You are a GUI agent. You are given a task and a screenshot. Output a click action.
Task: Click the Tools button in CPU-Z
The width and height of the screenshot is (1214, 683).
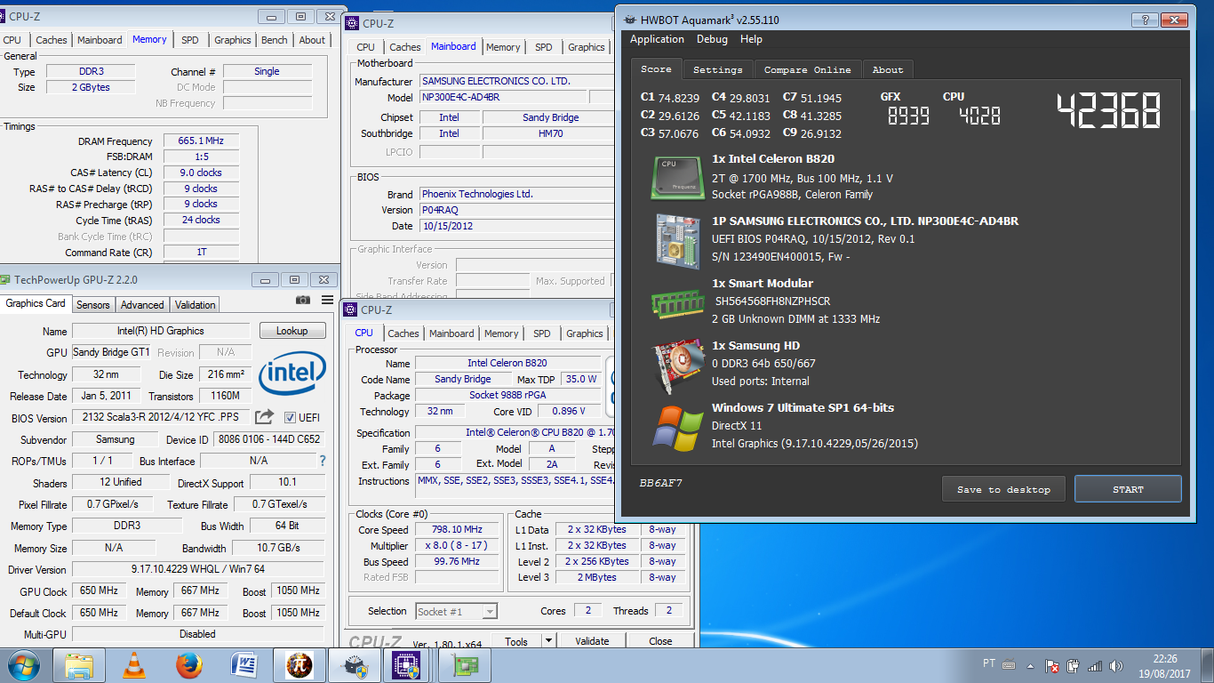[x=515, y=641]
